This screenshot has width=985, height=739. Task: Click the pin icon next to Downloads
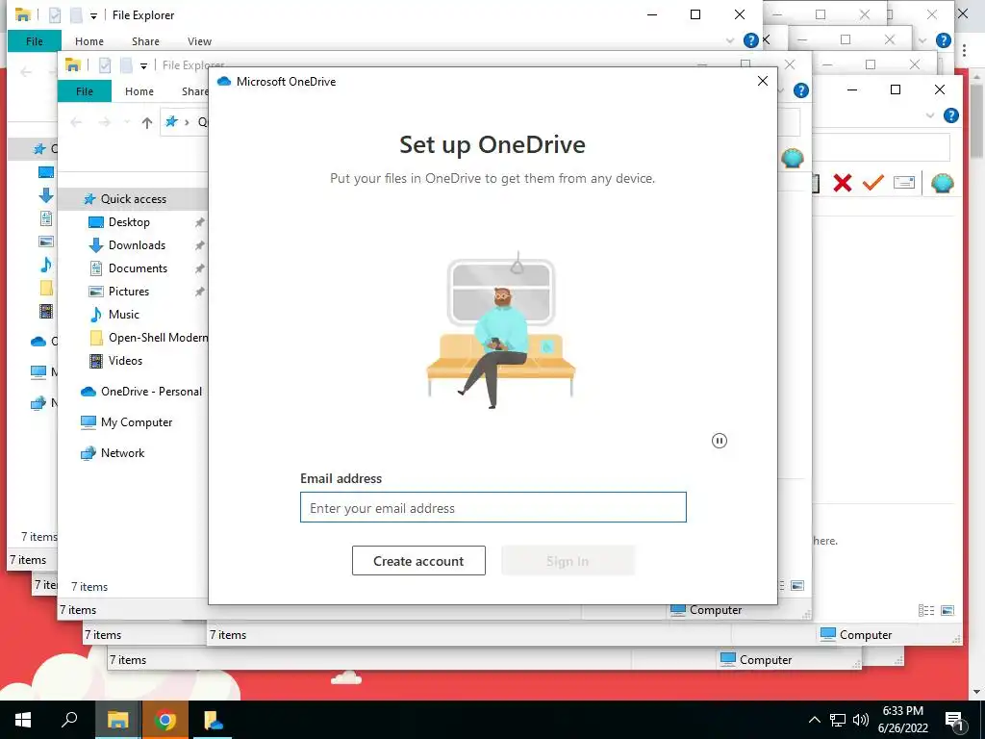click(200, 245)
